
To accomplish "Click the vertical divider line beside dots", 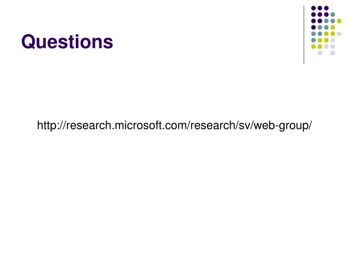I will pos(304,35).
